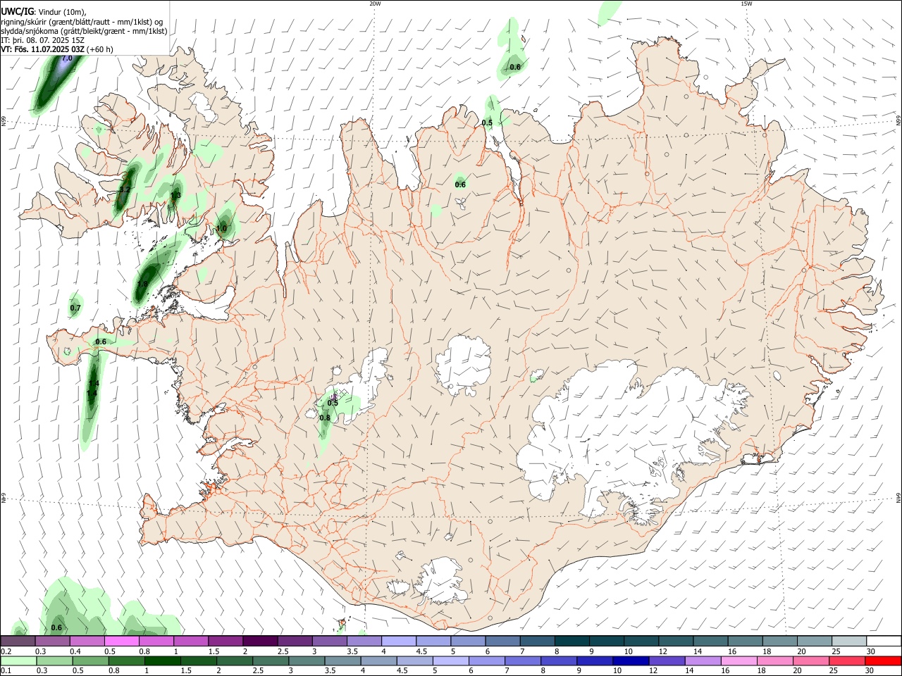Click the 7.0 precipitation value on the map
This screenshot has width=902, height=676.
coord(67,58)
